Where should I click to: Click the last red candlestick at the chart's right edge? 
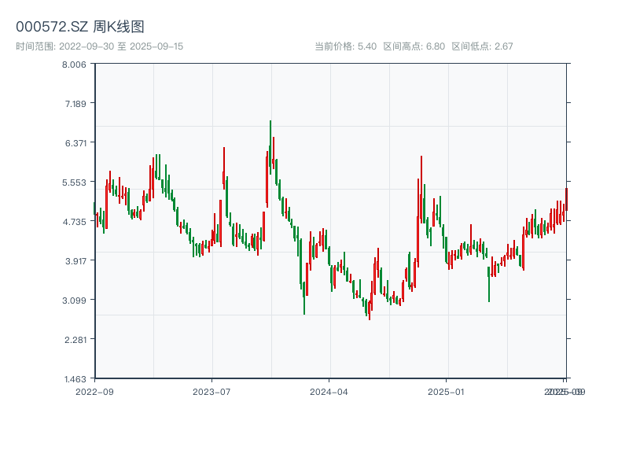click(566, 199)
